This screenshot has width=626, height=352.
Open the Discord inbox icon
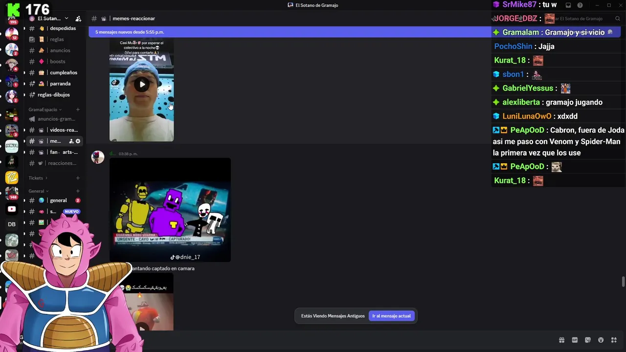point(568,5)
